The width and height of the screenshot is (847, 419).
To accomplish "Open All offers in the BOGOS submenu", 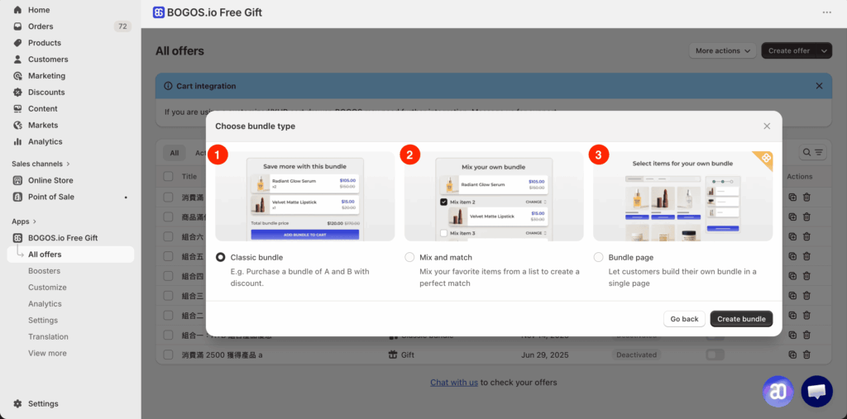I will coord(71,255).
